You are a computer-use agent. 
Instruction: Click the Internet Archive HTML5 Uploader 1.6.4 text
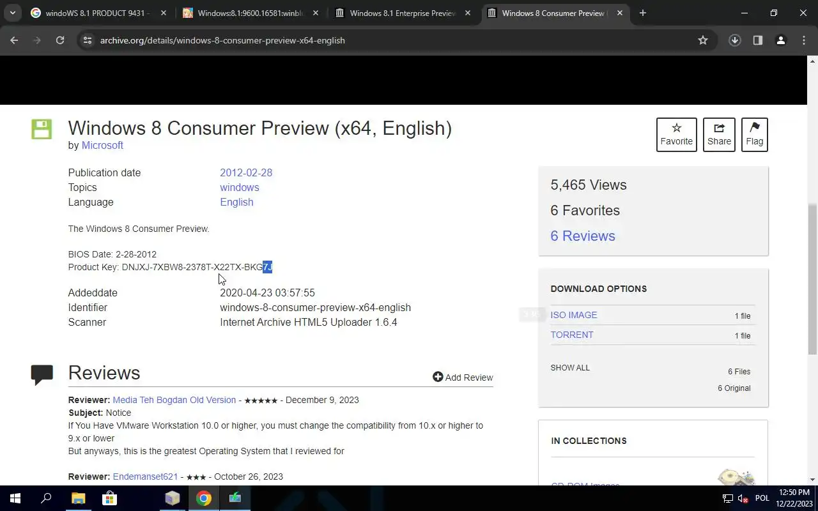(309, 322)
